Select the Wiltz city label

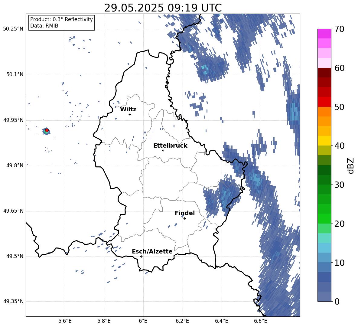[x=128, y=110]
